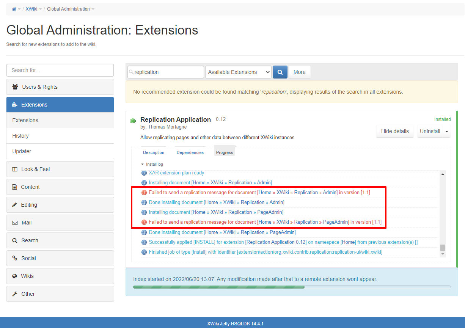The height and width of the screenshot is (328, 465).
Task: Click the index progress bar
Action: pos(292,287)
